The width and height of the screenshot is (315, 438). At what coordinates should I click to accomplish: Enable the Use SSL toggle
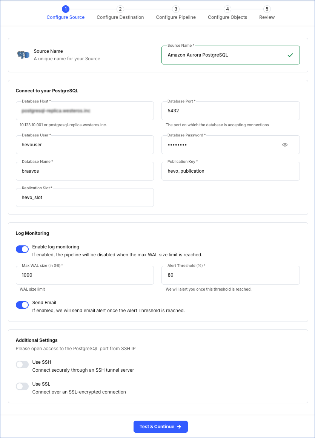(x=22, y=386)
